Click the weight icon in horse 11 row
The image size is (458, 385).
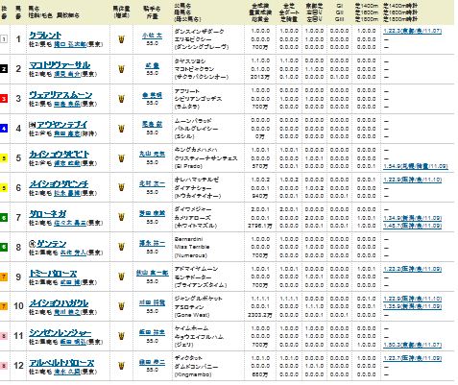(121, 336)
